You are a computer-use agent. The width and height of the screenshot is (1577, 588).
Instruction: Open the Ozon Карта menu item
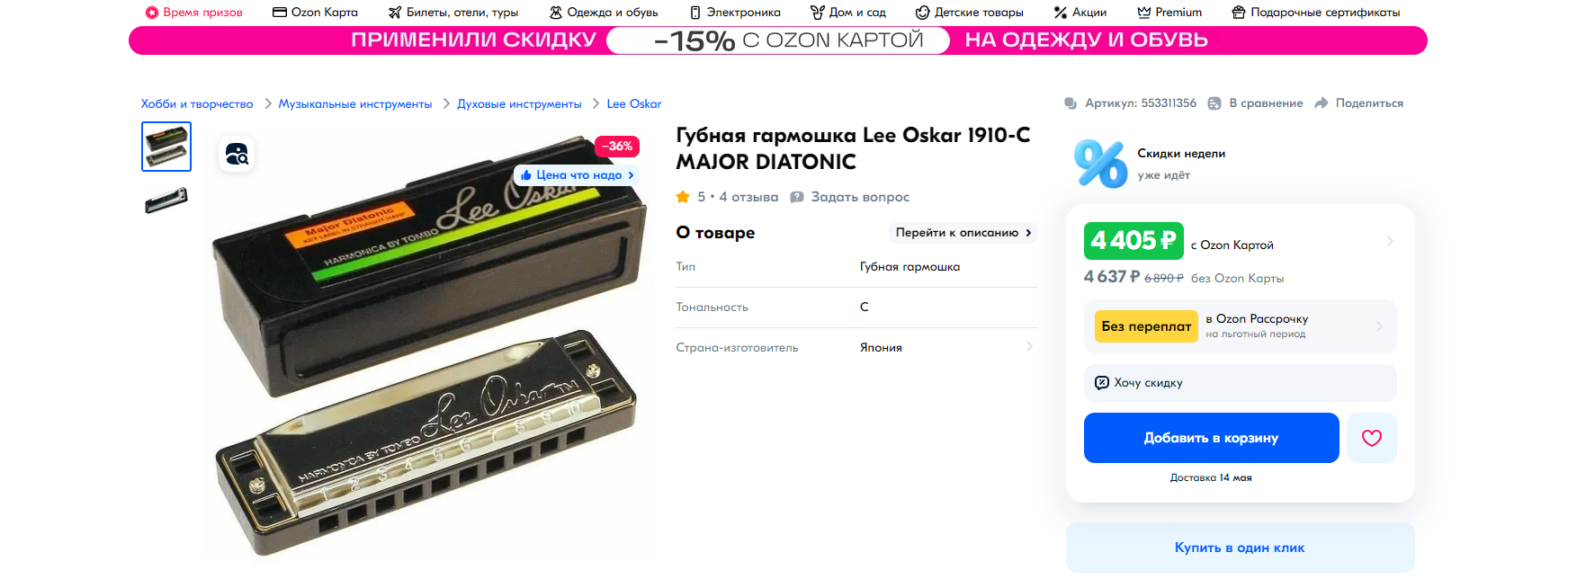[315, 13]
